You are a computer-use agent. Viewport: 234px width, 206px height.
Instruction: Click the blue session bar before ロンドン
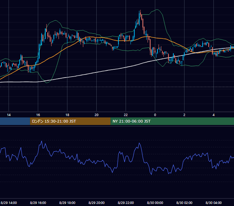point(15,121)
